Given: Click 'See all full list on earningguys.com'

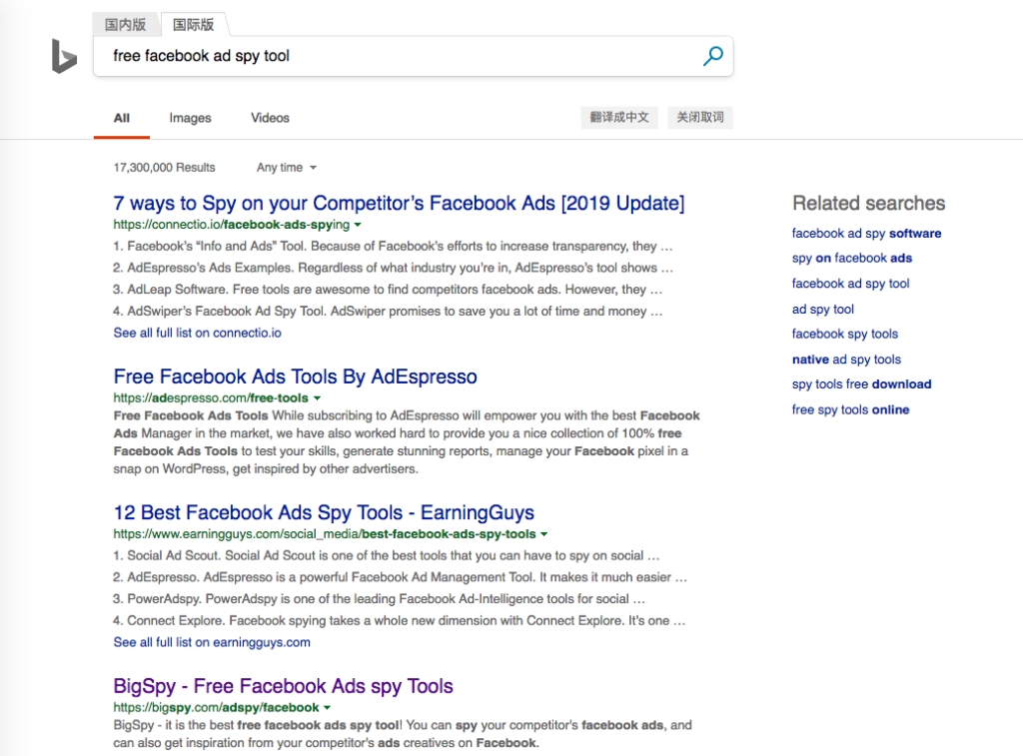Looking at the screenshot, I should coord(212,642).
